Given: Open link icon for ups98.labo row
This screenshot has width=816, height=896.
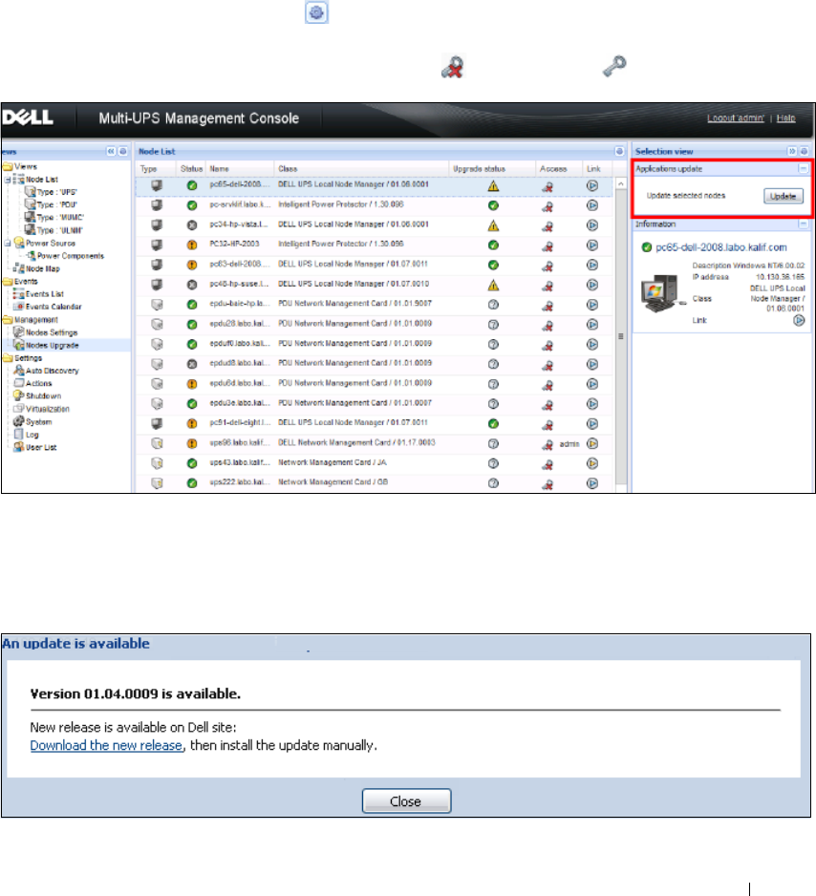Looking at the screenshot, I should (592, 443).
